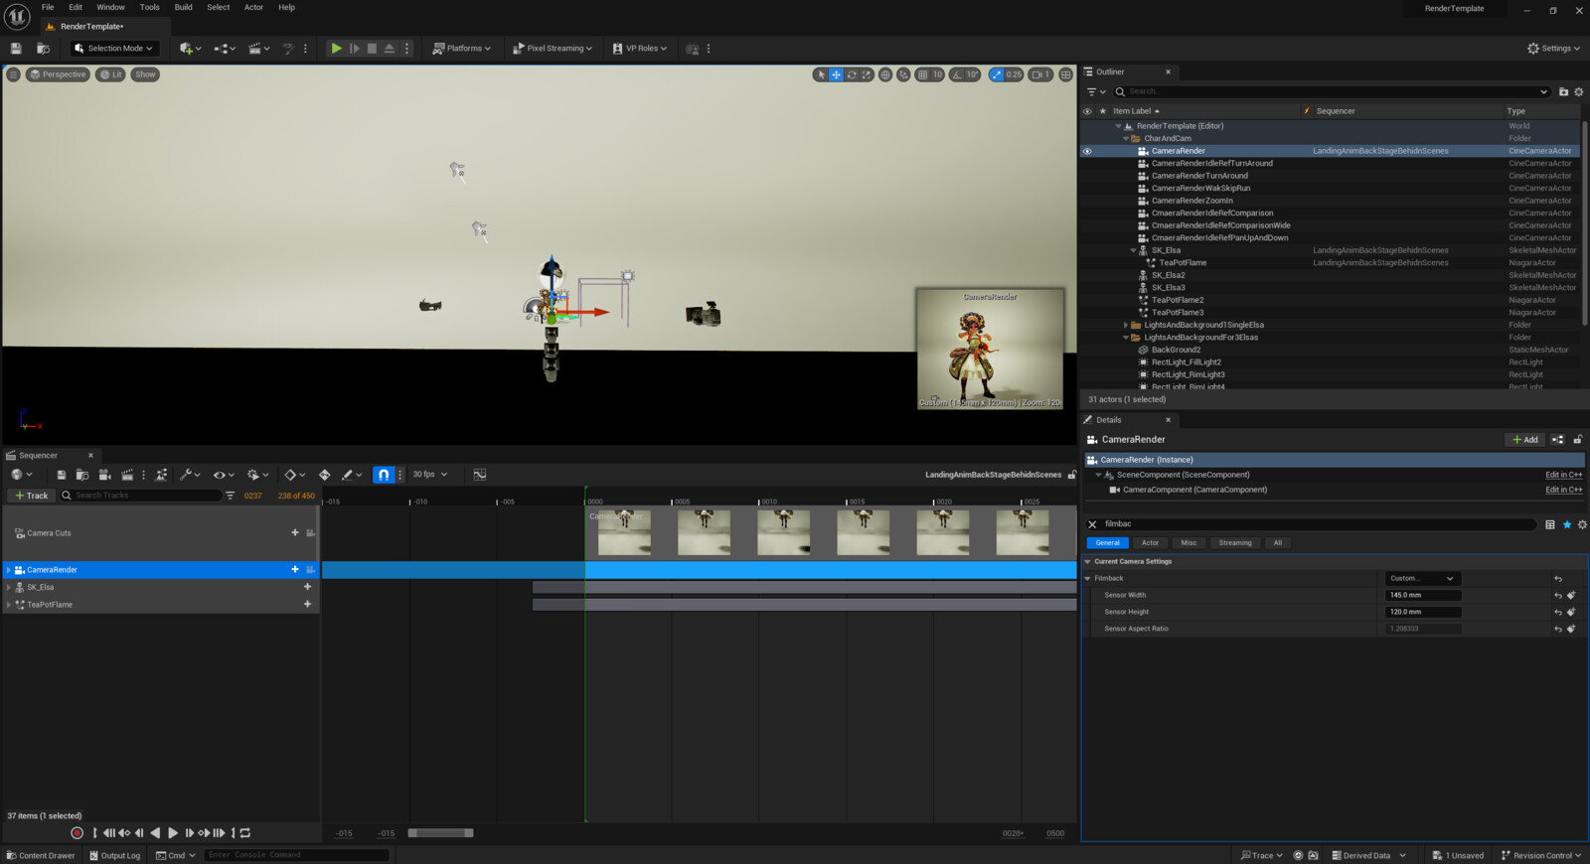This screenshot has width=1590, height=864.
Task: Open the VP Roles dropdown
Action: point(640,48)
